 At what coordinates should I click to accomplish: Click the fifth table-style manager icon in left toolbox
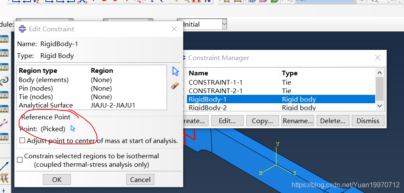(4, 108)
